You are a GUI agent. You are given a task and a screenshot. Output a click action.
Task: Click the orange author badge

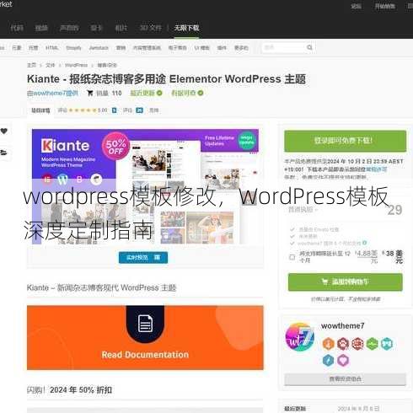(328, 344)
